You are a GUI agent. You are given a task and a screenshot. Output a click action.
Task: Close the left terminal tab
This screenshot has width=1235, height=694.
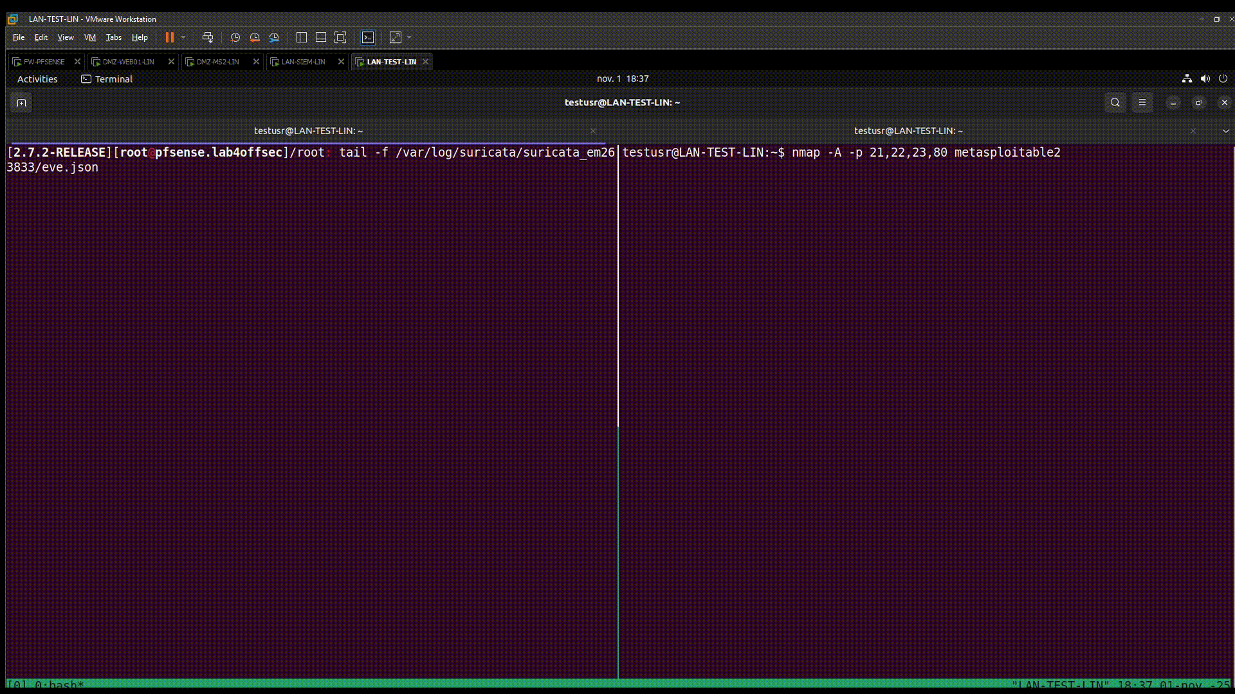point(593,131)
